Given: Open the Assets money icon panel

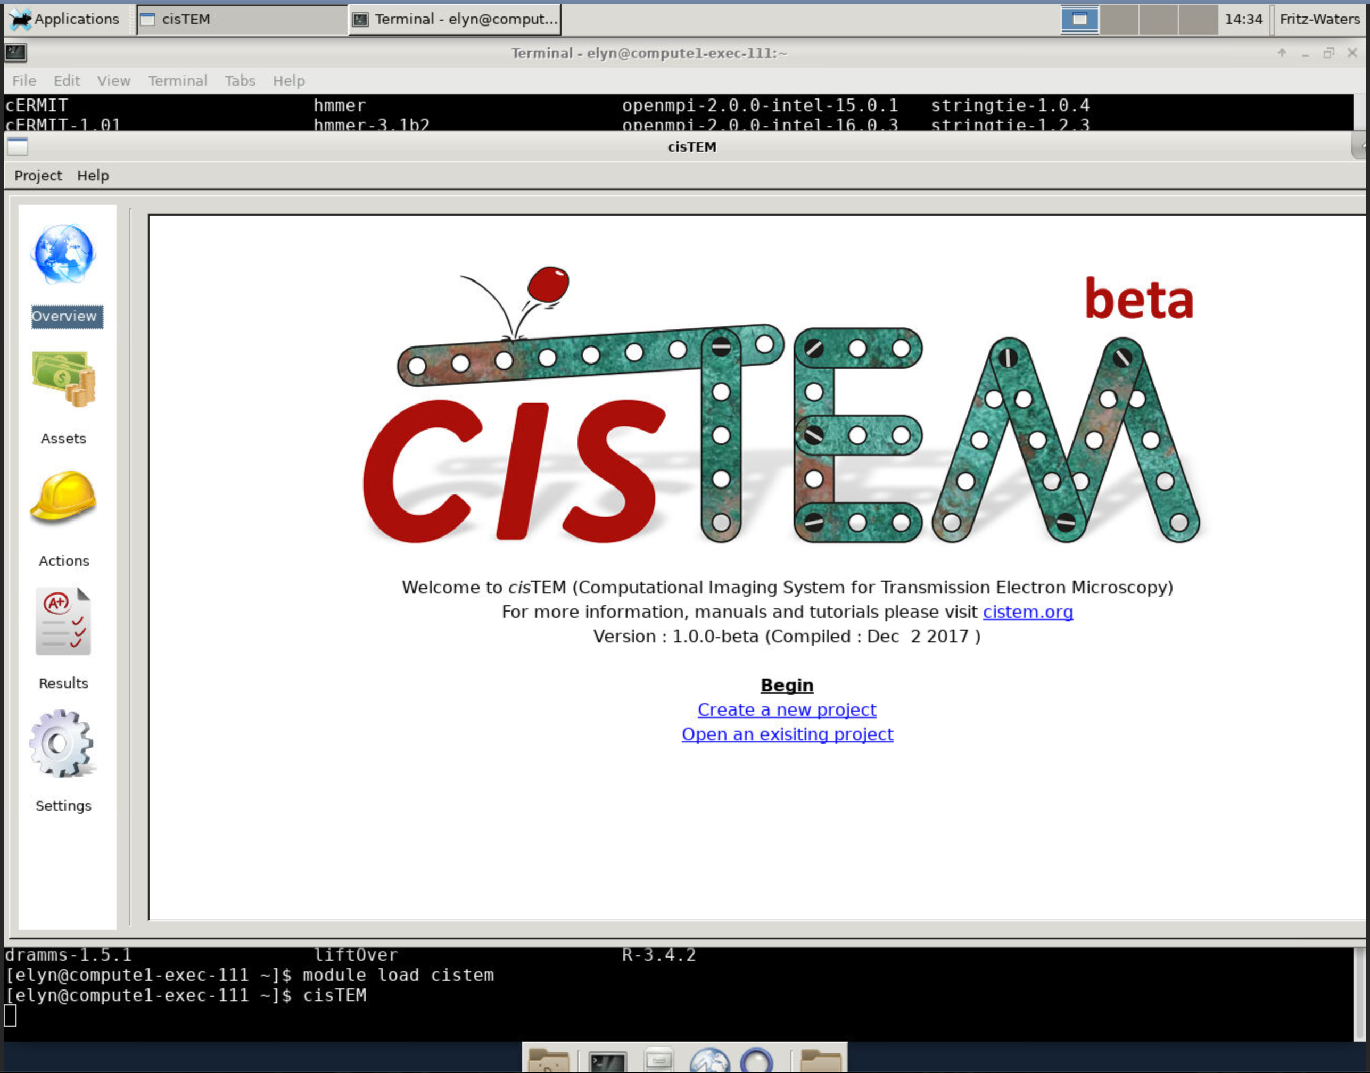Looking at the screenshot, I should pos(63,378).
